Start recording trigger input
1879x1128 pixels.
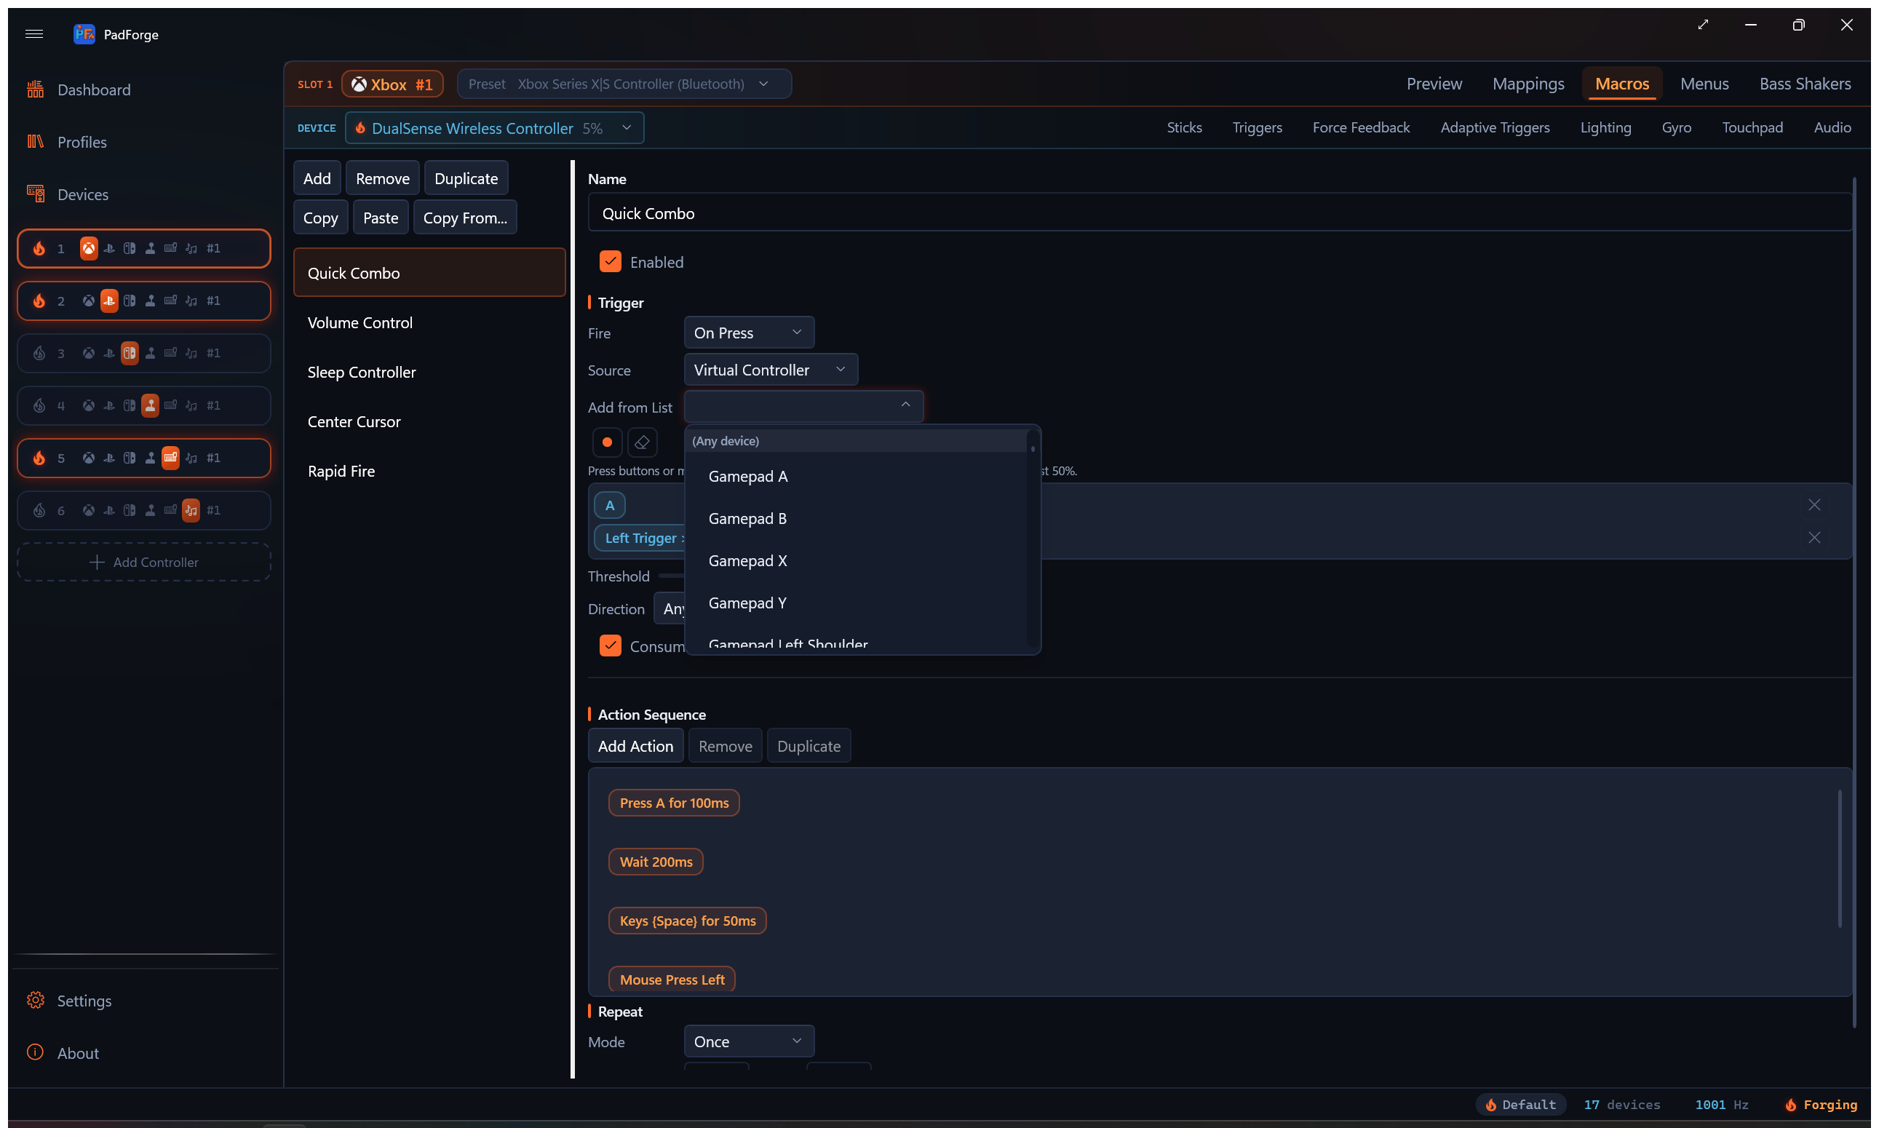(x=608, y=442)
